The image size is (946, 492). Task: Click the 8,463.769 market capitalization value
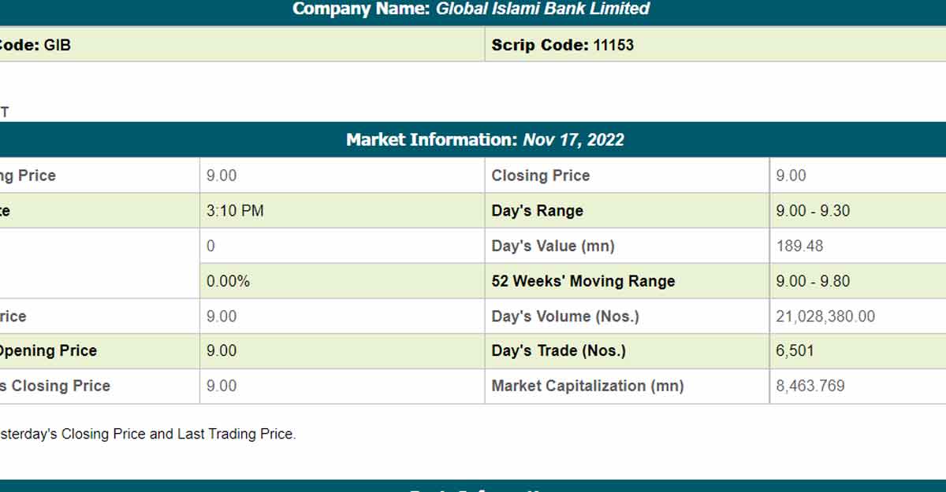tap(810, 386)
